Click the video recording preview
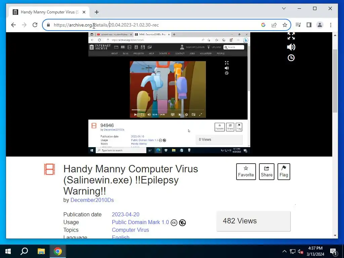The height and width of the screenshot is (258, 344). click(x=169, y=93)
